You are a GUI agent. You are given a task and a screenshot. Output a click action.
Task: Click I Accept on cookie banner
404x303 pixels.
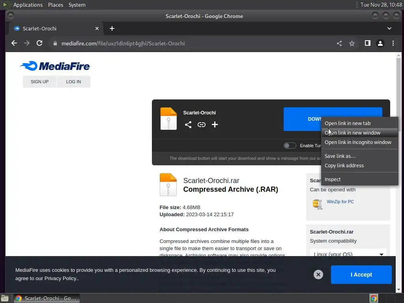[361, 275]
